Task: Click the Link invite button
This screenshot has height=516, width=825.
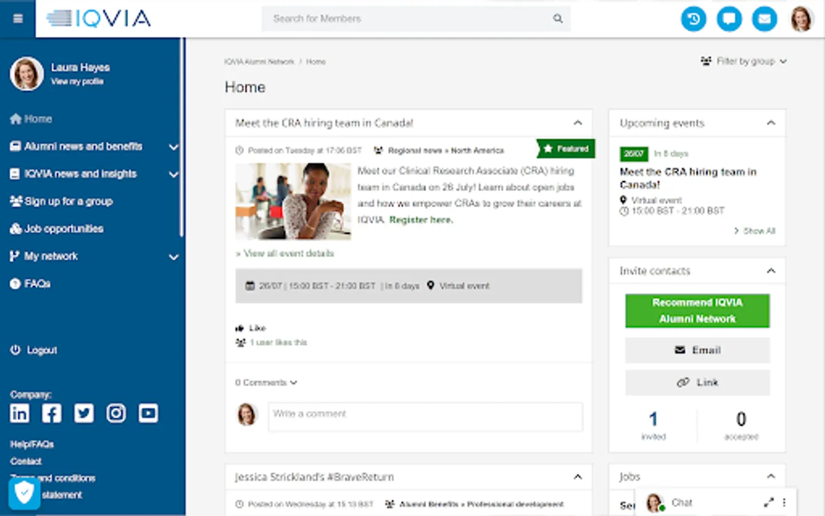Action: (x=697, y=382)
